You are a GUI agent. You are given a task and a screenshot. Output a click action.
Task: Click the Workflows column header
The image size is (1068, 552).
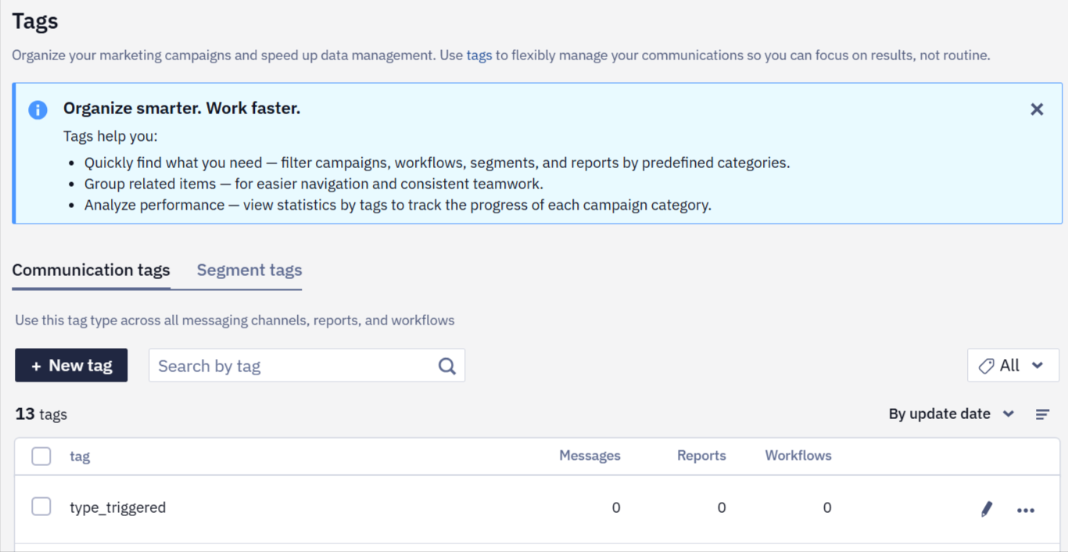click(x=798, y=455)
